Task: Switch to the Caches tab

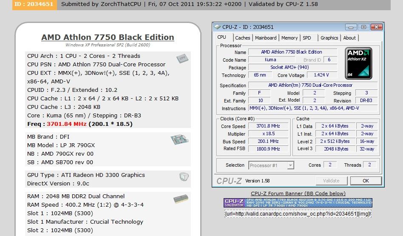Action: coord(242,38)
